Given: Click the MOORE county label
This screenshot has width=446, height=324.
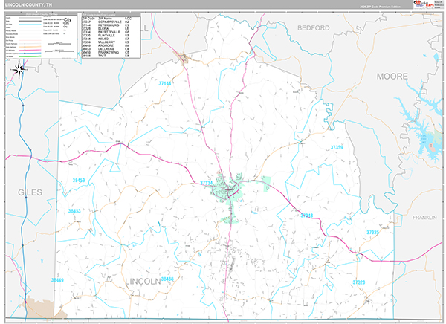Looking at the screenshot, I should point(391,77).
